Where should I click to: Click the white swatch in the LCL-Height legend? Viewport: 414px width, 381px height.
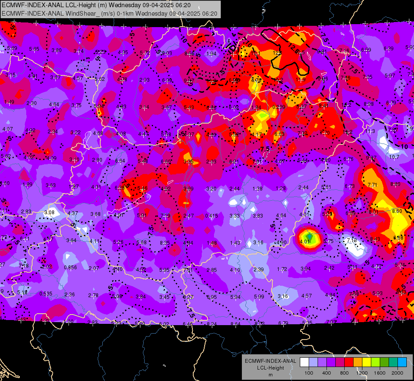pos(304,362)
